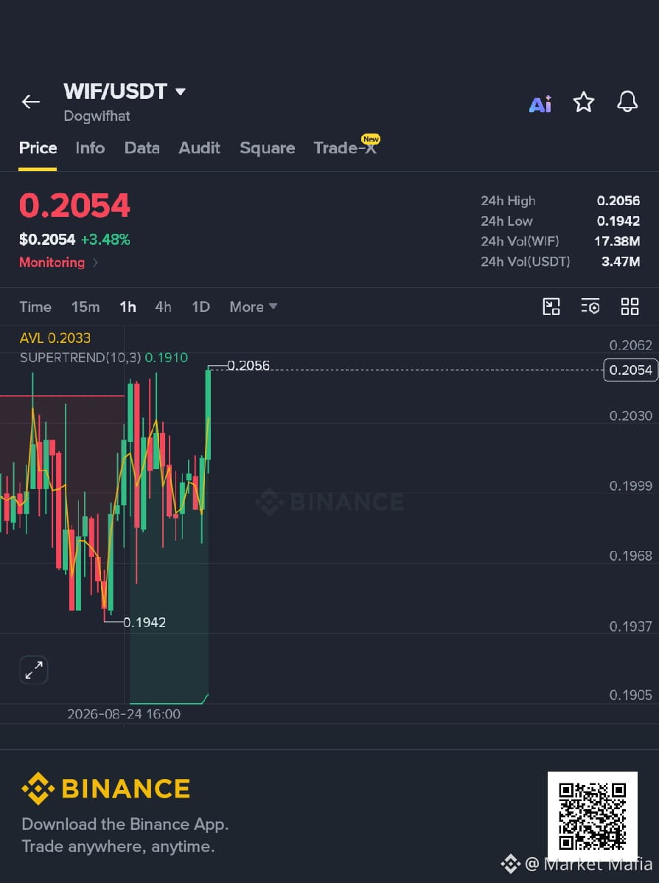
Task: Click the 24h Vol(WIF) value 17.38M
Action: (617, 241)
